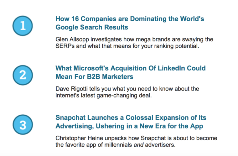238x156 pixels.
Task: Click the author name Glen Allsopp
Action: click(x=72, y=39)
